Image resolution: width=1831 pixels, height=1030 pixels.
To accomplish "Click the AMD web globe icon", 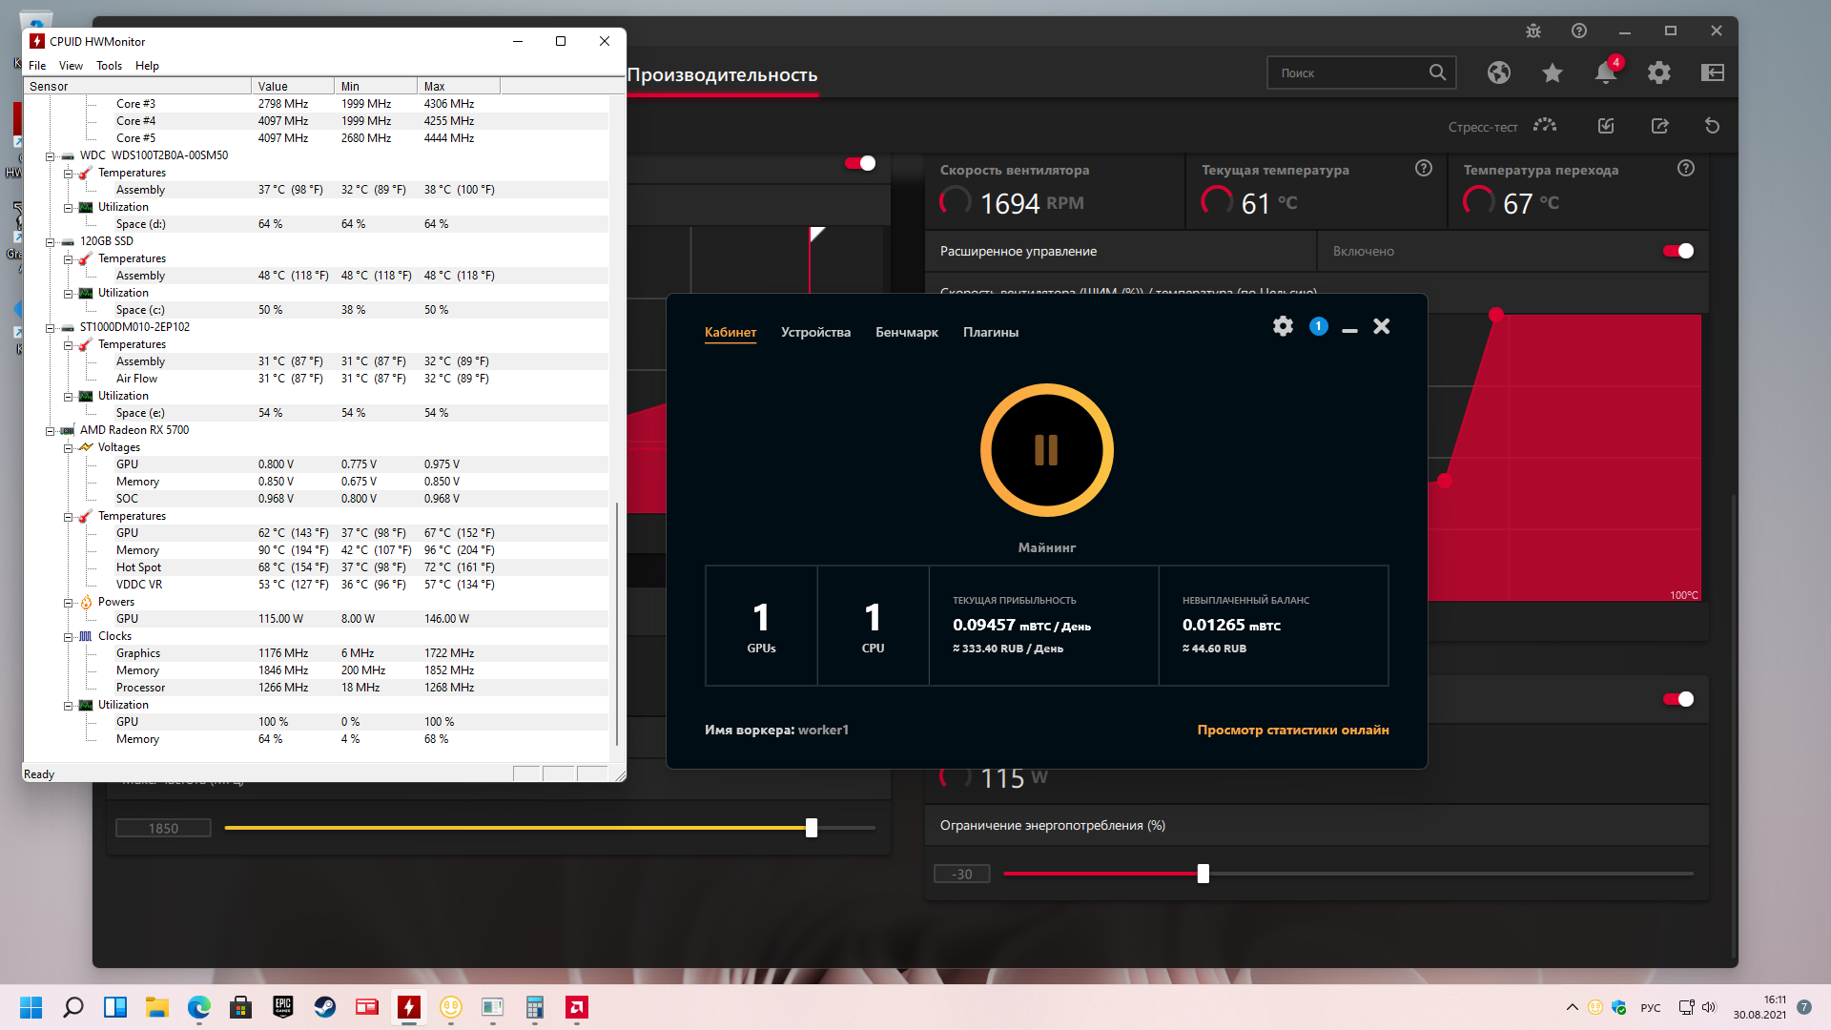I will (x=1499, y=72).
